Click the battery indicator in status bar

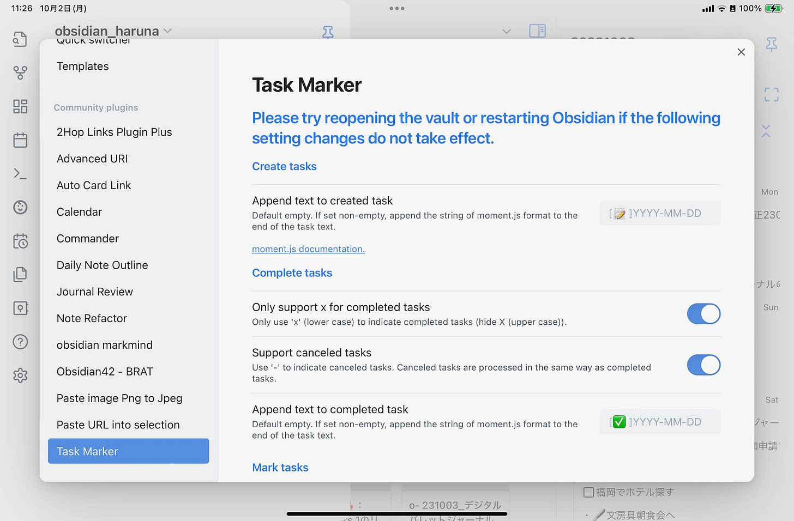pos(774,8)
